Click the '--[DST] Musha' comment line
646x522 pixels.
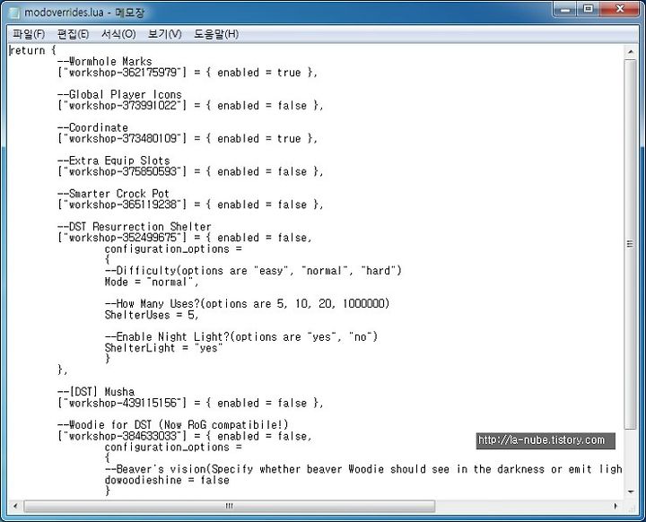click(96, 392)
